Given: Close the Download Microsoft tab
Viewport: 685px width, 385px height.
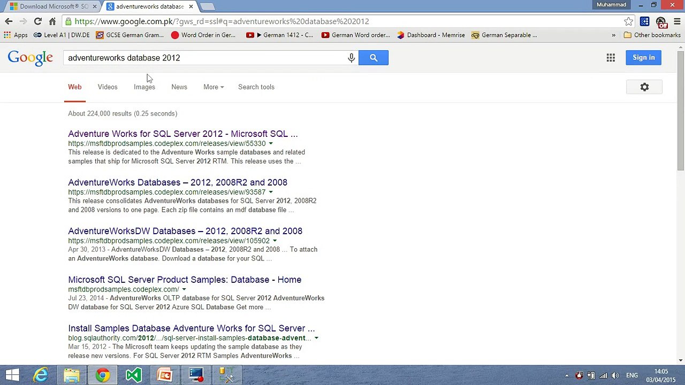Looking at the screenshot, I should 95,6.
